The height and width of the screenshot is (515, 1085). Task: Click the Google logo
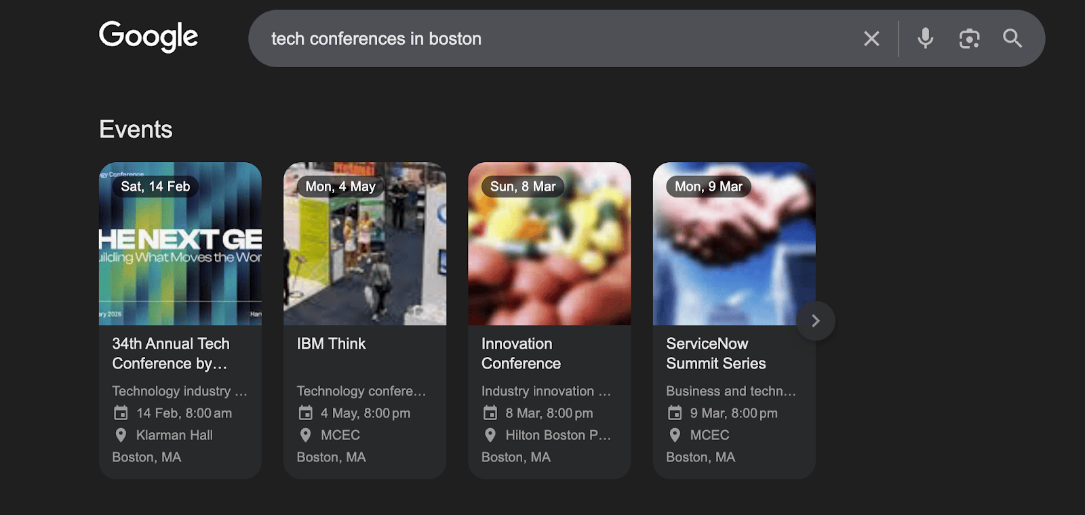[x=149, y=37]
